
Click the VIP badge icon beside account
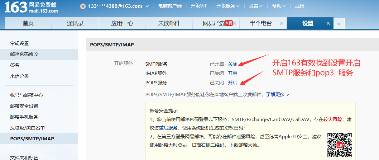coord(83,6)
